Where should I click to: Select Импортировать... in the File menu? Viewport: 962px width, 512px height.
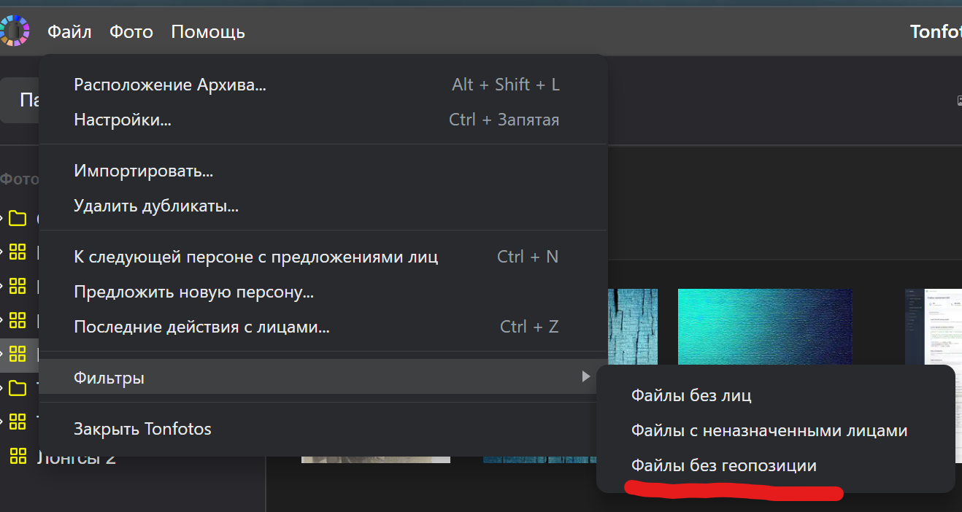click(x=144, y=171)
